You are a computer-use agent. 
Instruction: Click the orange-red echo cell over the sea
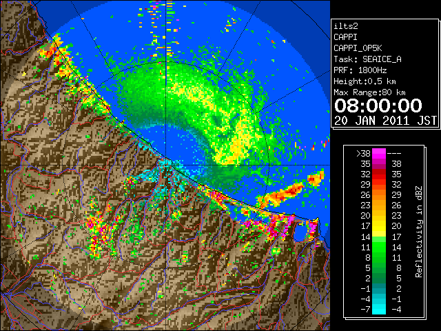coord(283,194)
